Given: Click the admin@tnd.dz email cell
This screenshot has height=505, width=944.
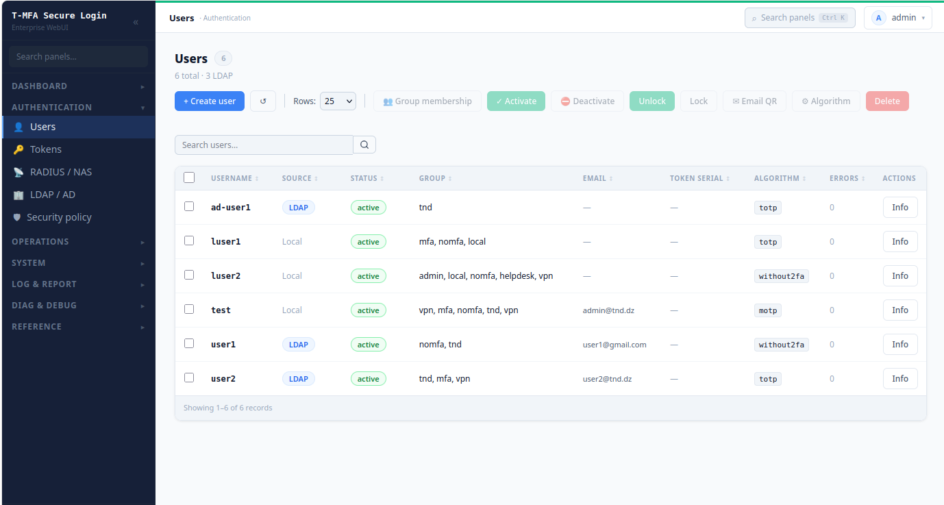Looking at the screenshot, I should point(608,310).
